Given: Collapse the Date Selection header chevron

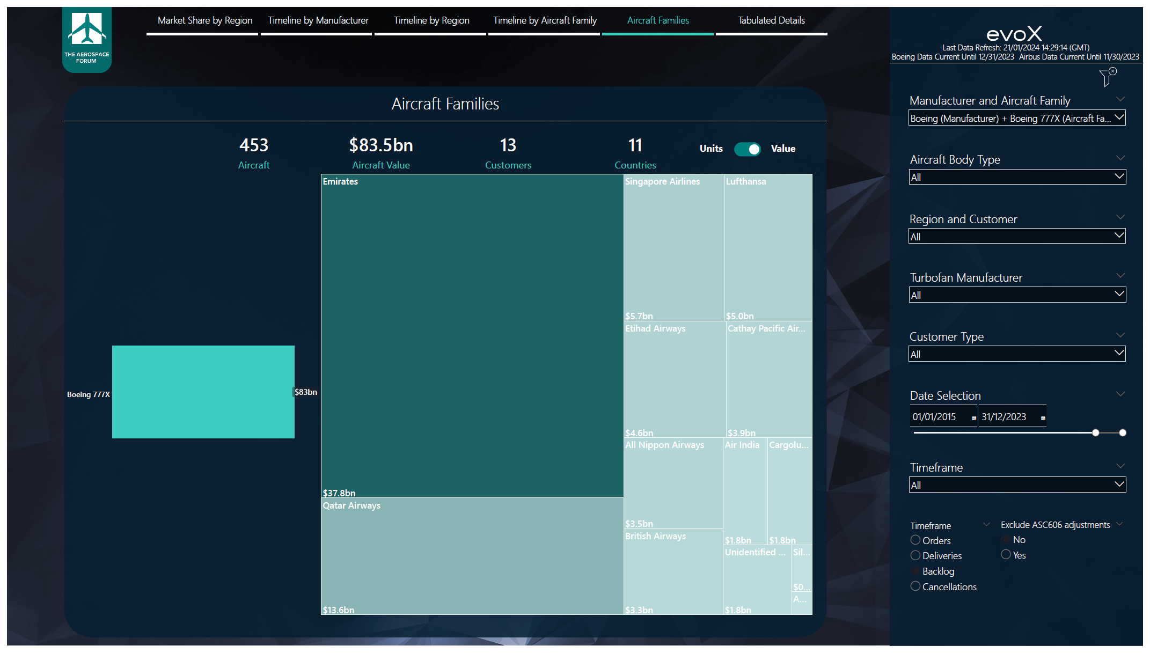Looking at the screenshot, I should (x=1120, y=394).
